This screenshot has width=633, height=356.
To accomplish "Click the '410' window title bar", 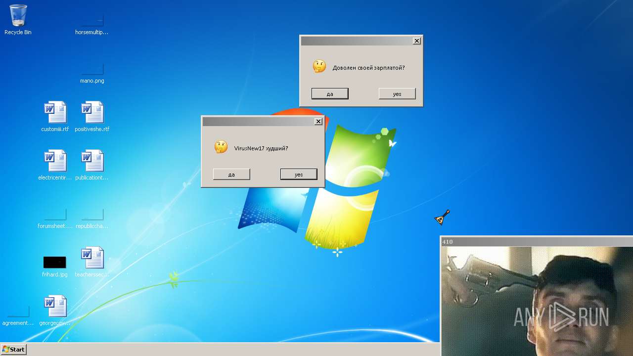I will click(537, 241).
